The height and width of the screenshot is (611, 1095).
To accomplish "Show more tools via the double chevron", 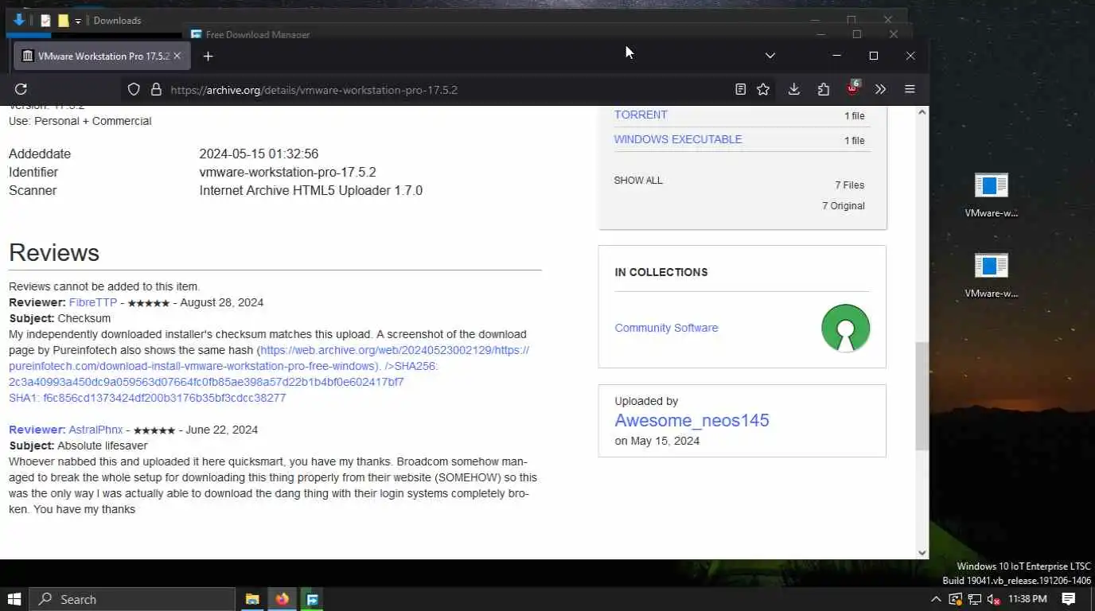I will (880, 89).
